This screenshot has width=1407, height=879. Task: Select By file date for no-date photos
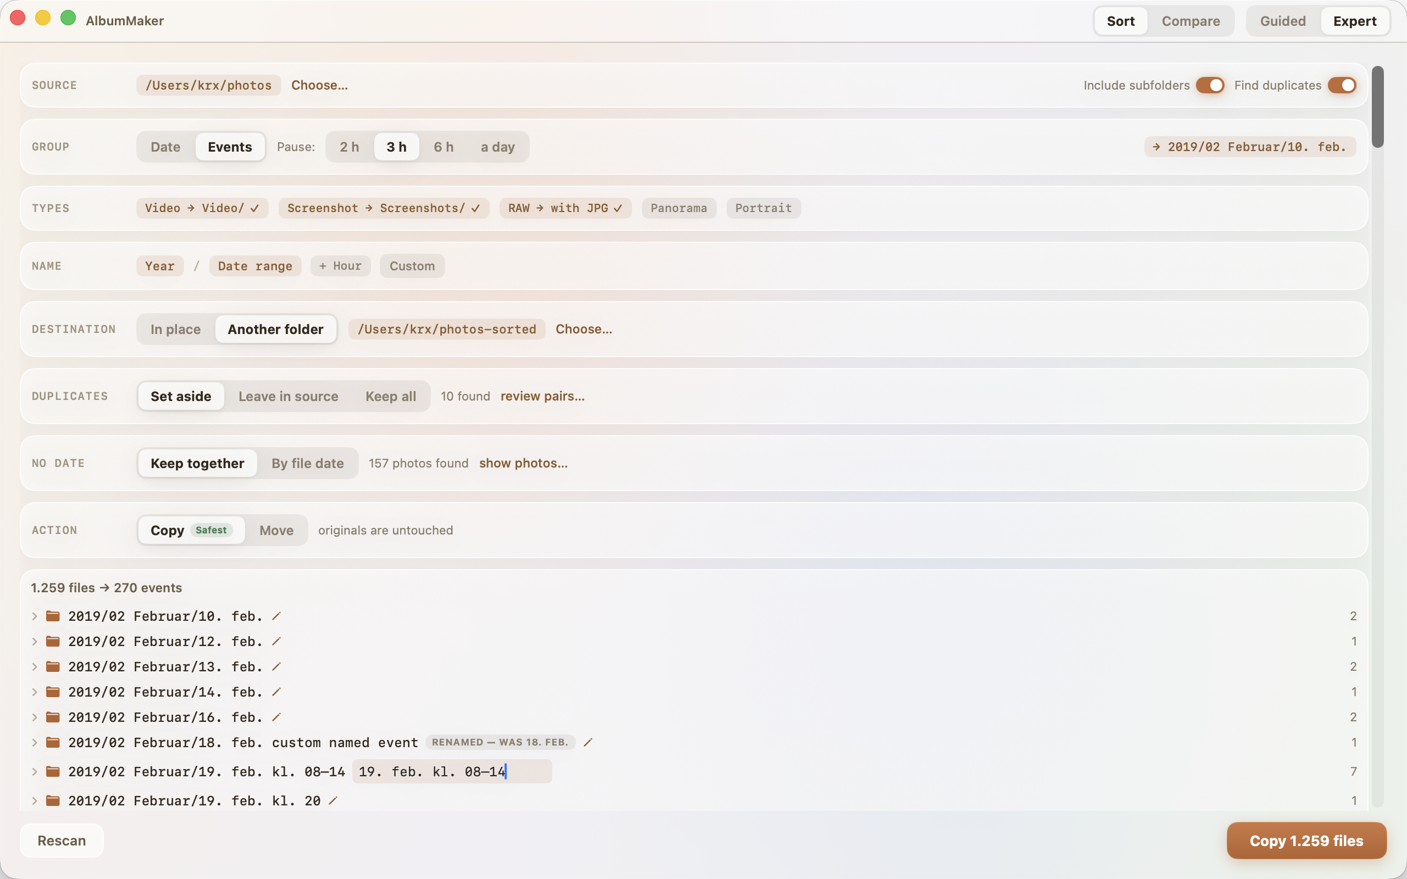click(x=308, y=463)
